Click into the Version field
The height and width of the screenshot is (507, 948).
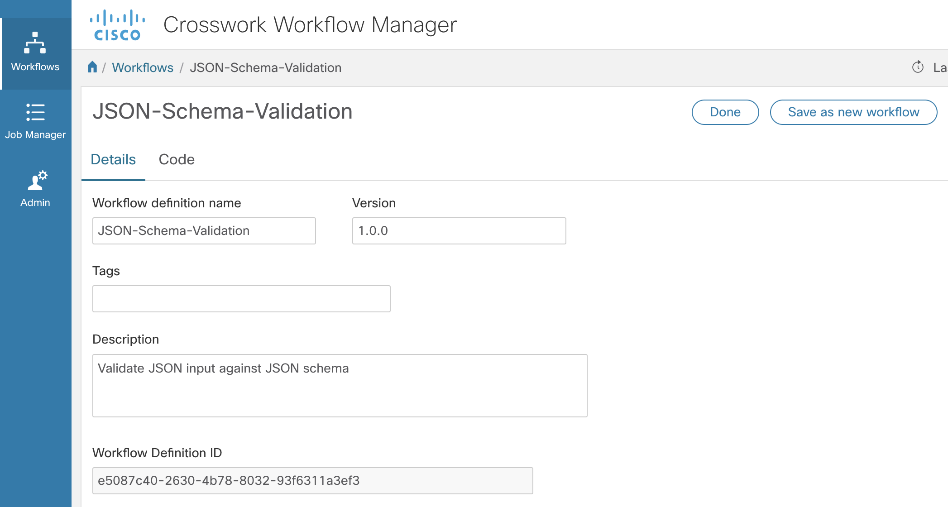[x=459, y=231]
